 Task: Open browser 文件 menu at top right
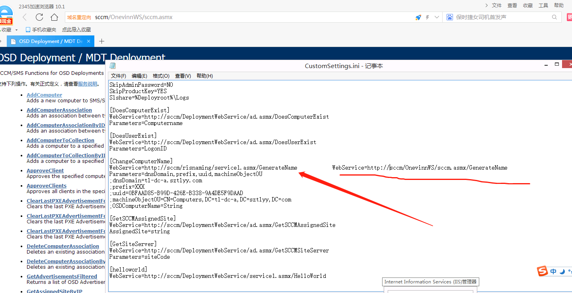(497, 5)
